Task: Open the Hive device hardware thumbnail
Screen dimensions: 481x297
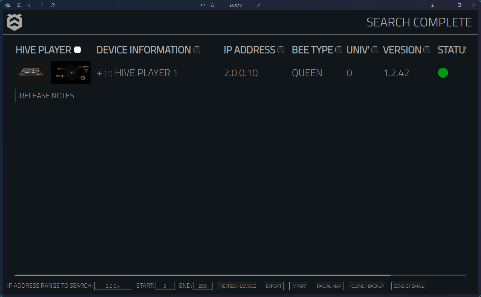Action: 31,72
